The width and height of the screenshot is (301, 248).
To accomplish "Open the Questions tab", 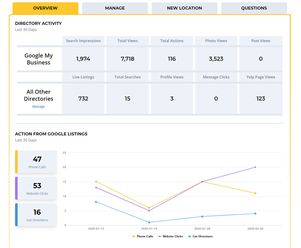I will [254, 8].
